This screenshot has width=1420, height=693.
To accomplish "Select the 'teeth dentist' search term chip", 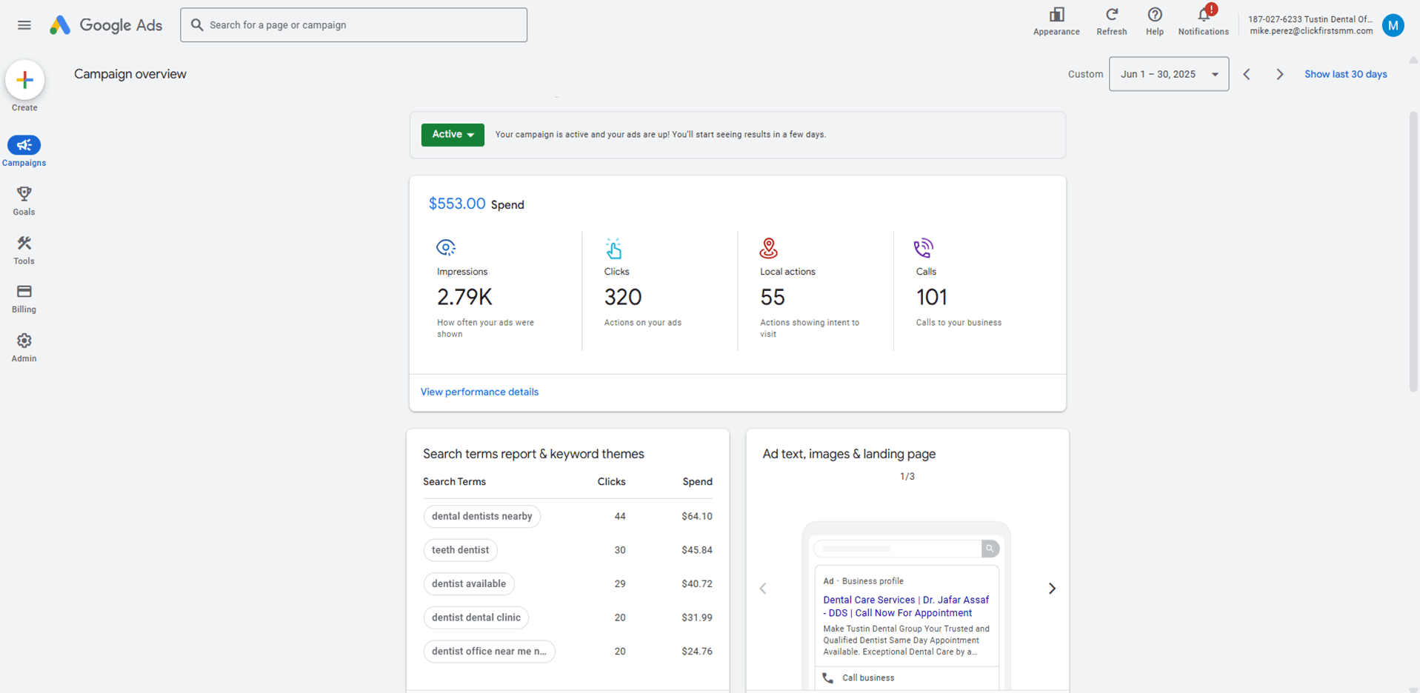I will [460, 550].
